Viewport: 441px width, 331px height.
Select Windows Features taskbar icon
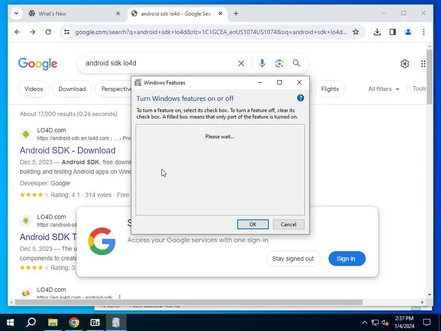click(116, 322)
